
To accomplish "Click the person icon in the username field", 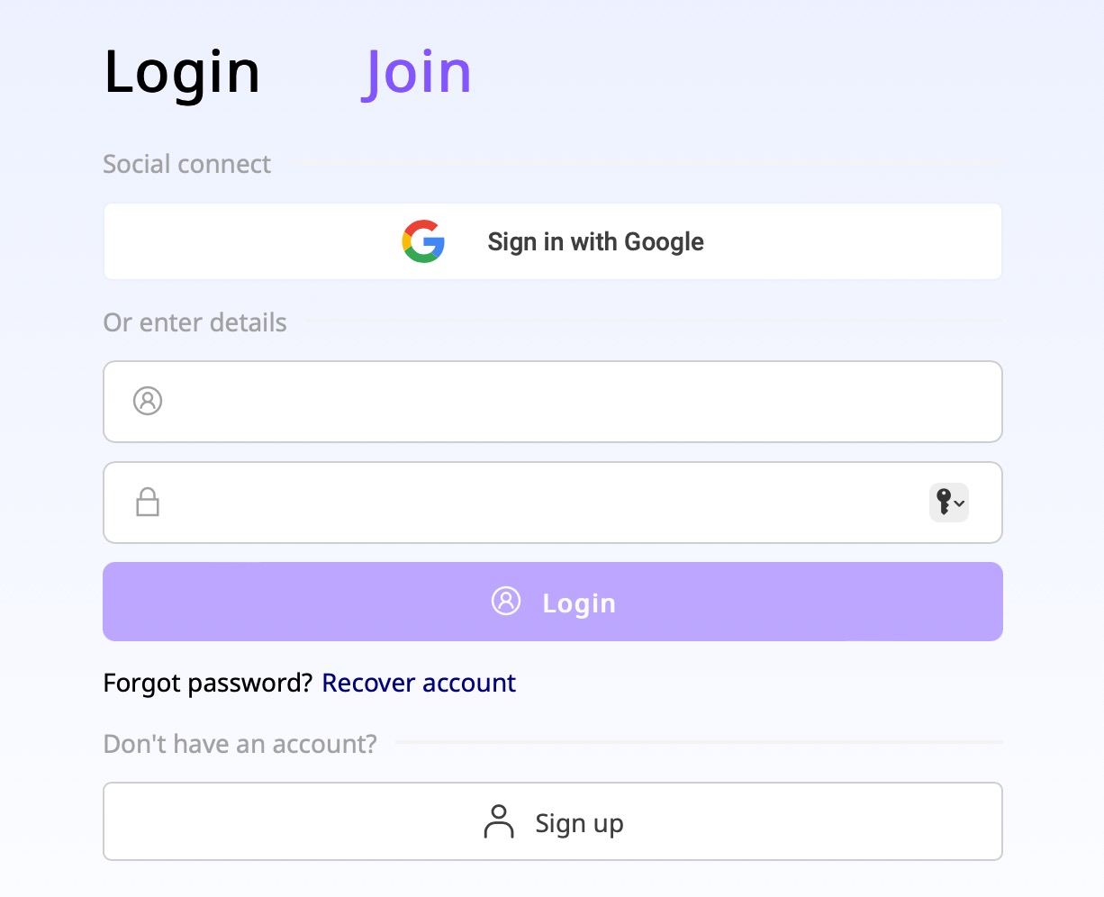I will tap(147, 401).
